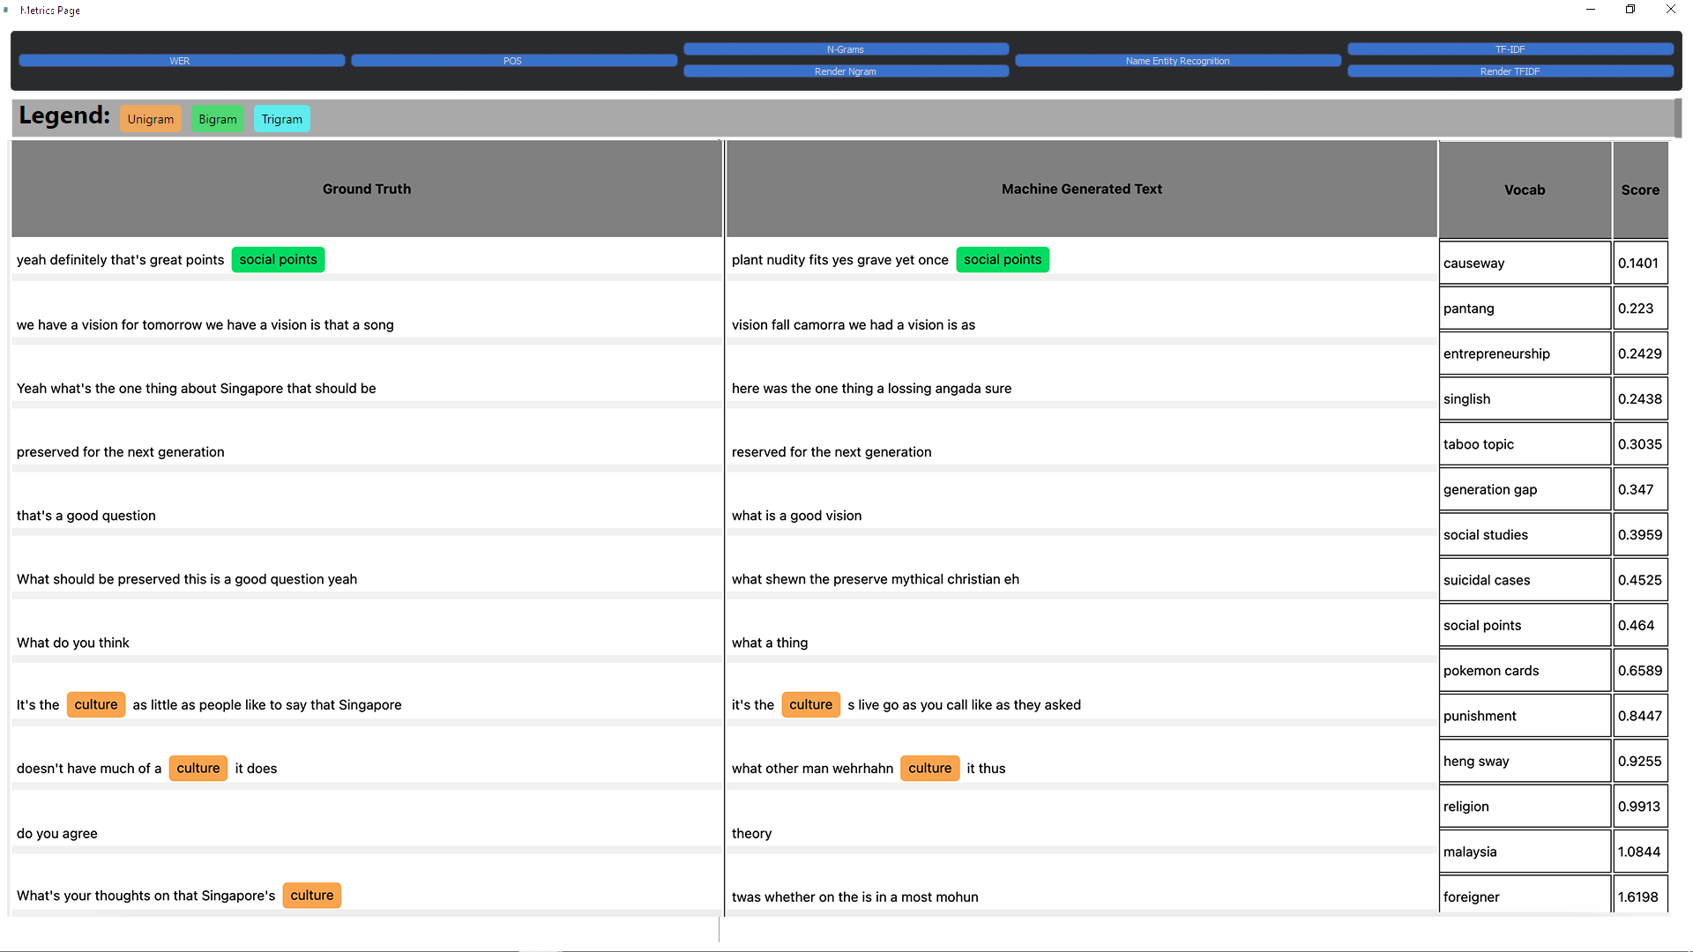This screenshot has height=952, width=1693.
Task: Toggle the Unigram legend filter
Action: 149,119
